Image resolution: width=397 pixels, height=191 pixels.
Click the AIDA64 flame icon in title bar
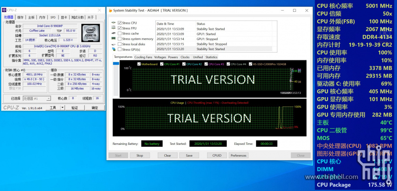[110, 11]
